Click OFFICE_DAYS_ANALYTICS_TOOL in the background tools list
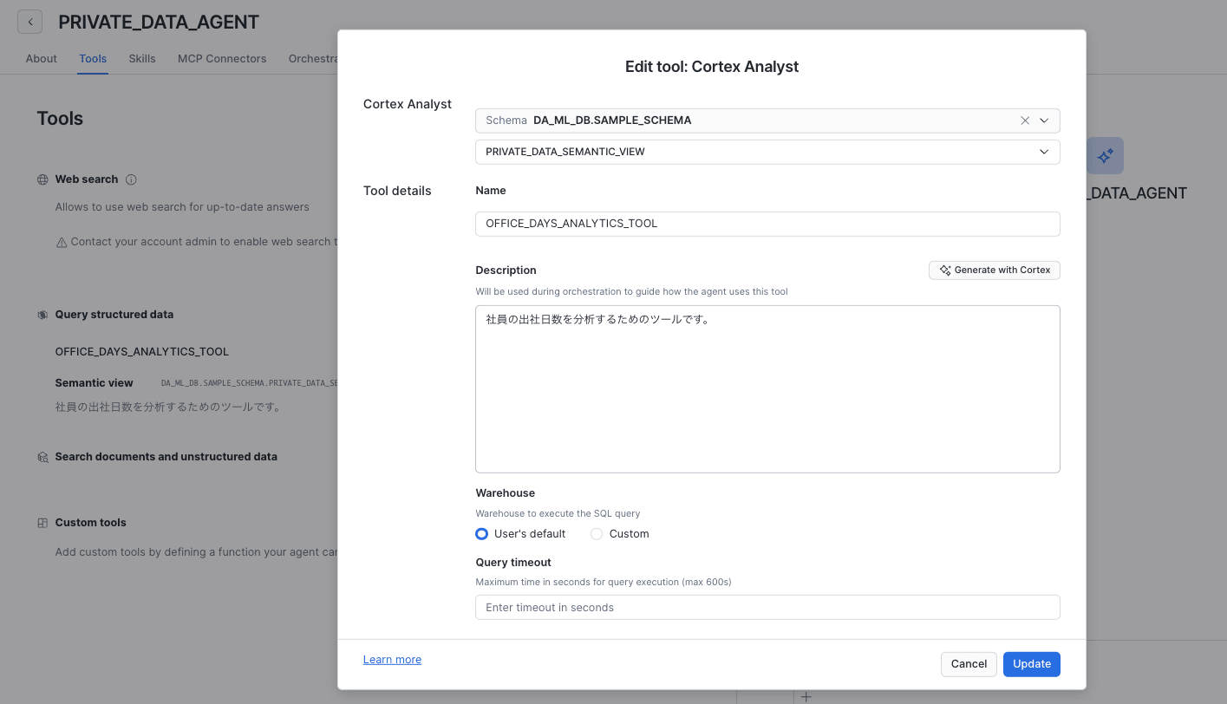Screen dimensions: 1227x704 (142, 352)
